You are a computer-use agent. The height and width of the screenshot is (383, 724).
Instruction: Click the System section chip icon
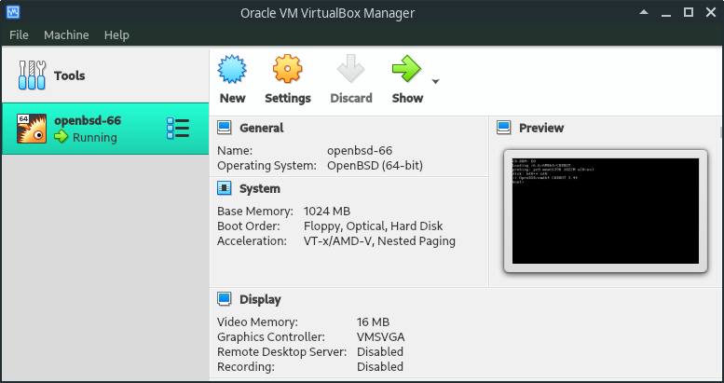(x=225, y=188)
